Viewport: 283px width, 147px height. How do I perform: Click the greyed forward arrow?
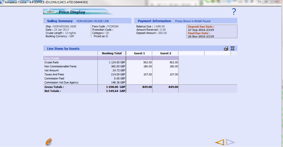[x=231, y=142]
